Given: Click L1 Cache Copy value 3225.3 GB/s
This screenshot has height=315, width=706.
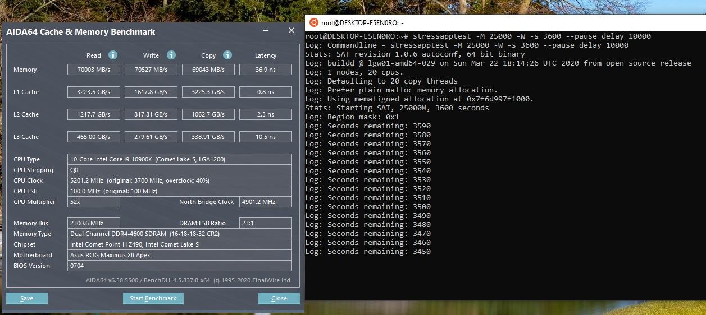Looking at the screenshot, I should tap(208, 92).
